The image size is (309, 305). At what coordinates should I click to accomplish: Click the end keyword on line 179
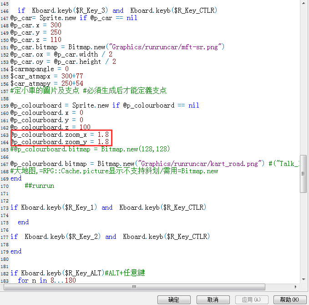tap(16, 252)
